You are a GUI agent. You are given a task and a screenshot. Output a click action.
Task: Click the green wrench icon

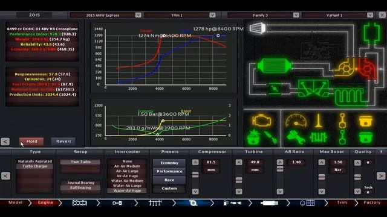pos(296,137)
